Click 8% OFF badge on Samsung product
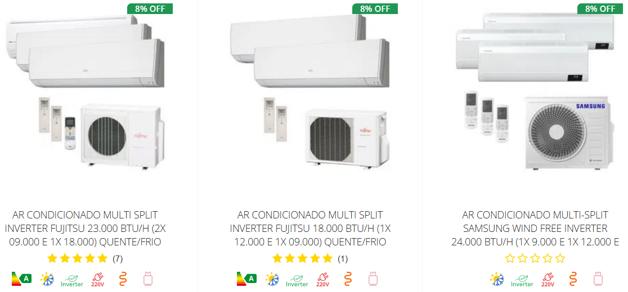The image size is (628, 292). [x=600, y=9]
